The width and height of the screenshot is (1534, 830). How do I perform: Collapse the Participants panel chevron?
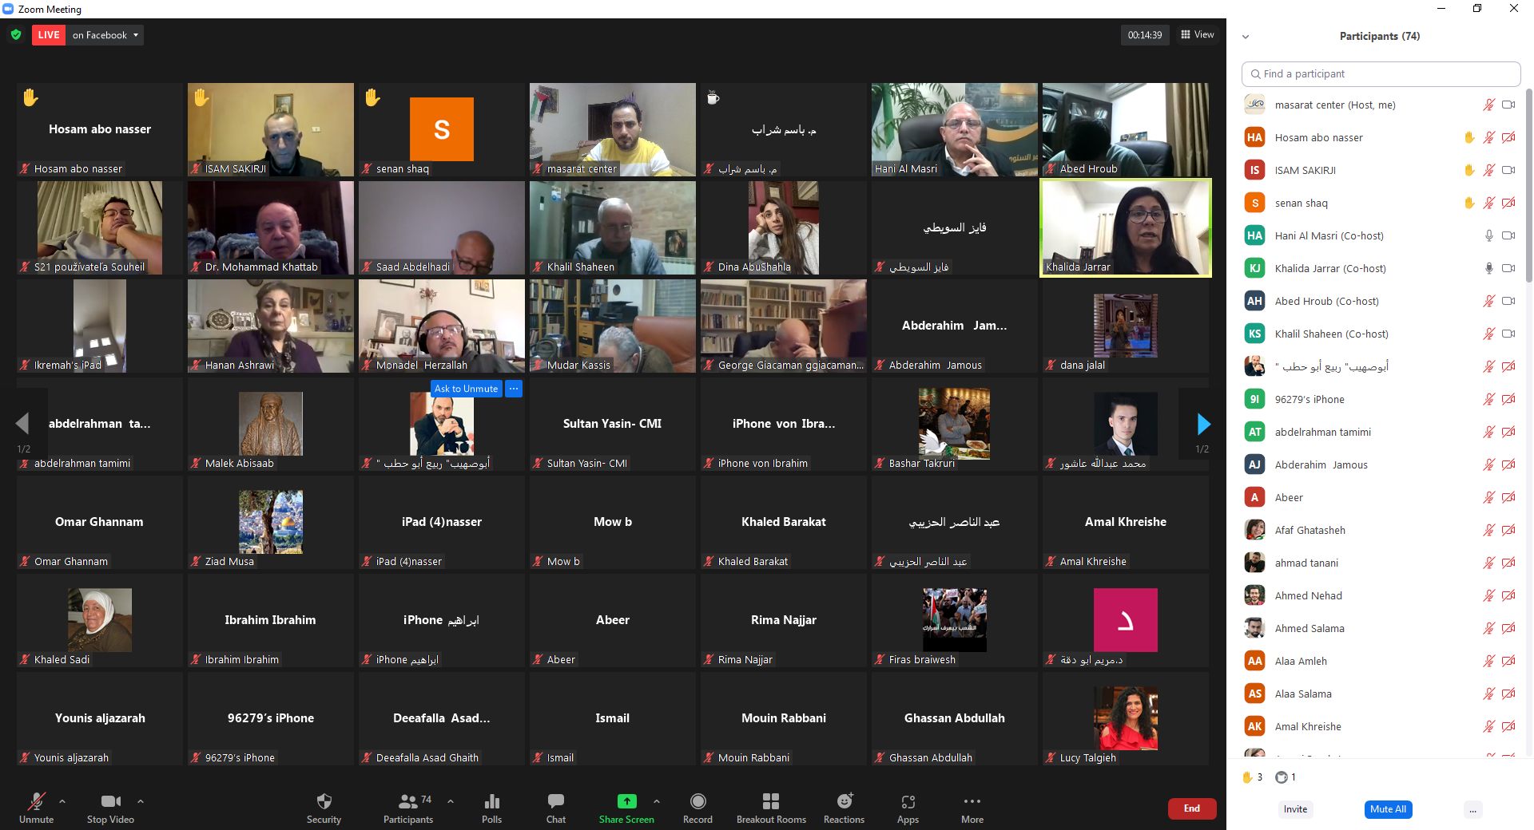(x=1245, y=37)
